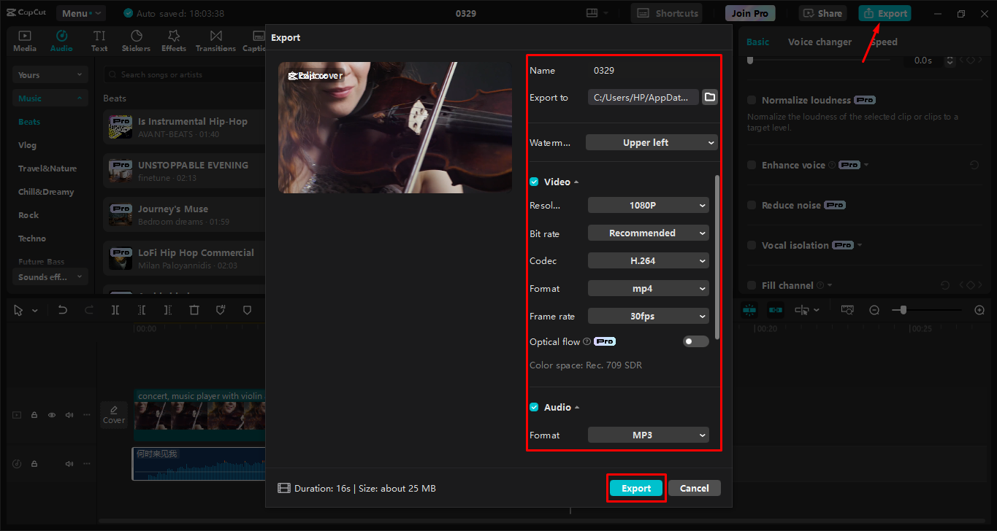Hide the video track using eye icon
The height and width of the screenshot is (531, 997).
coord(52,415)
